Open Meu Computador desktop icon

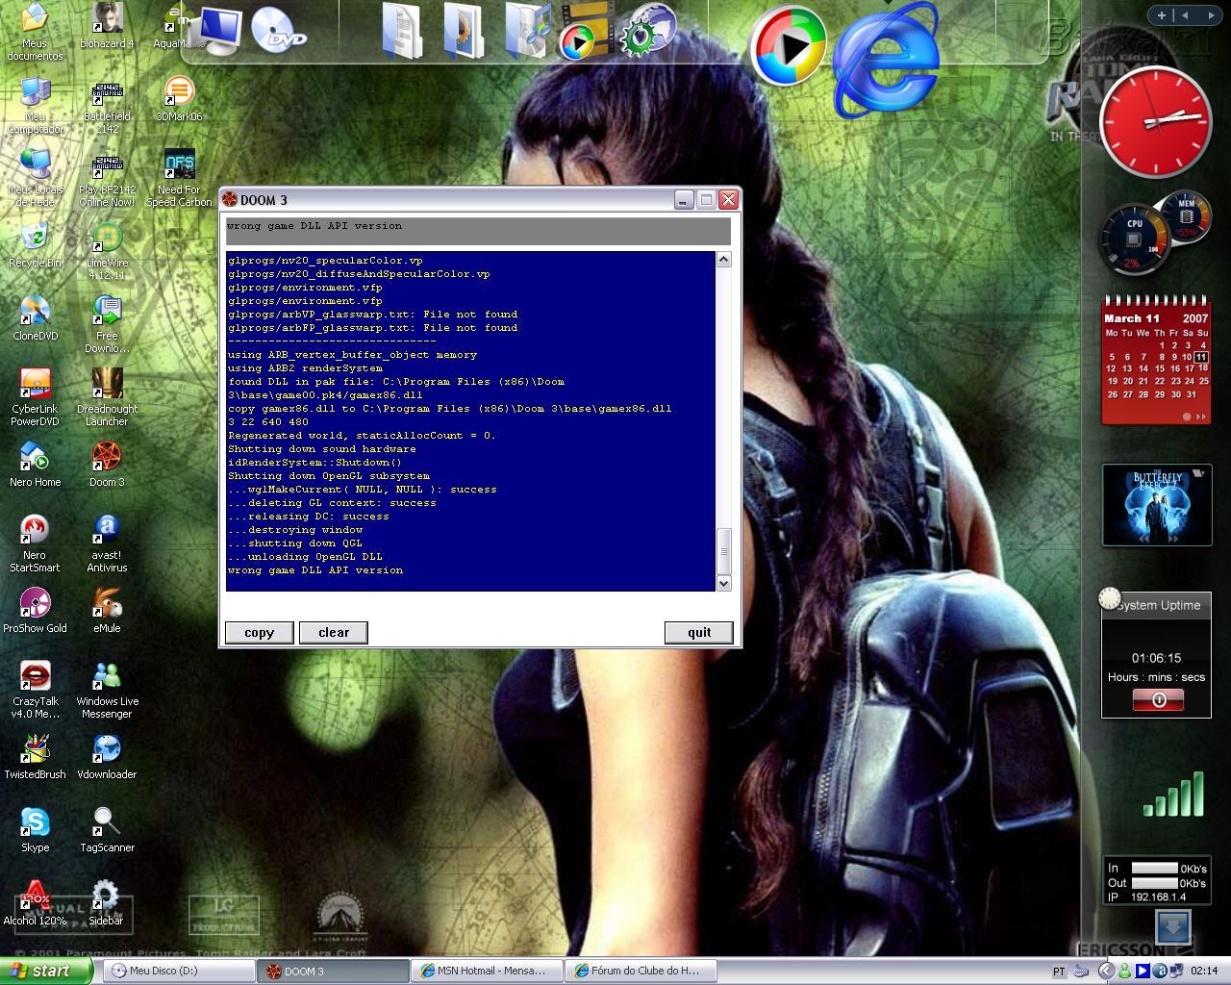[x=35, y=105]
